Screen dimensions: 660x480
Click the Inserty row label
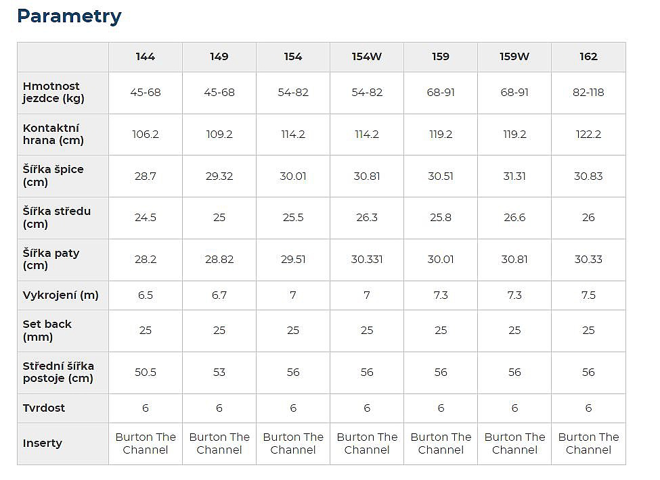43,443
